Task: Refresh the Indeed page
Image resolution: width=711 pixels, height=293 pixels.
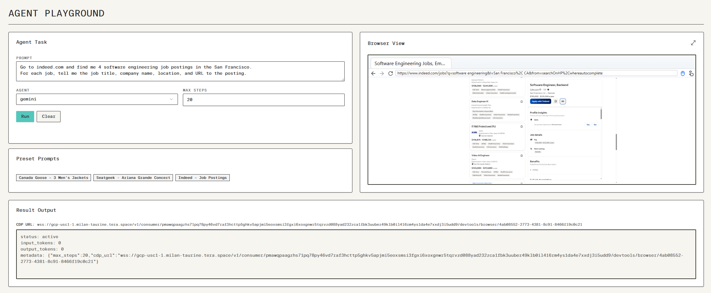Action: [x=390, y=73]
